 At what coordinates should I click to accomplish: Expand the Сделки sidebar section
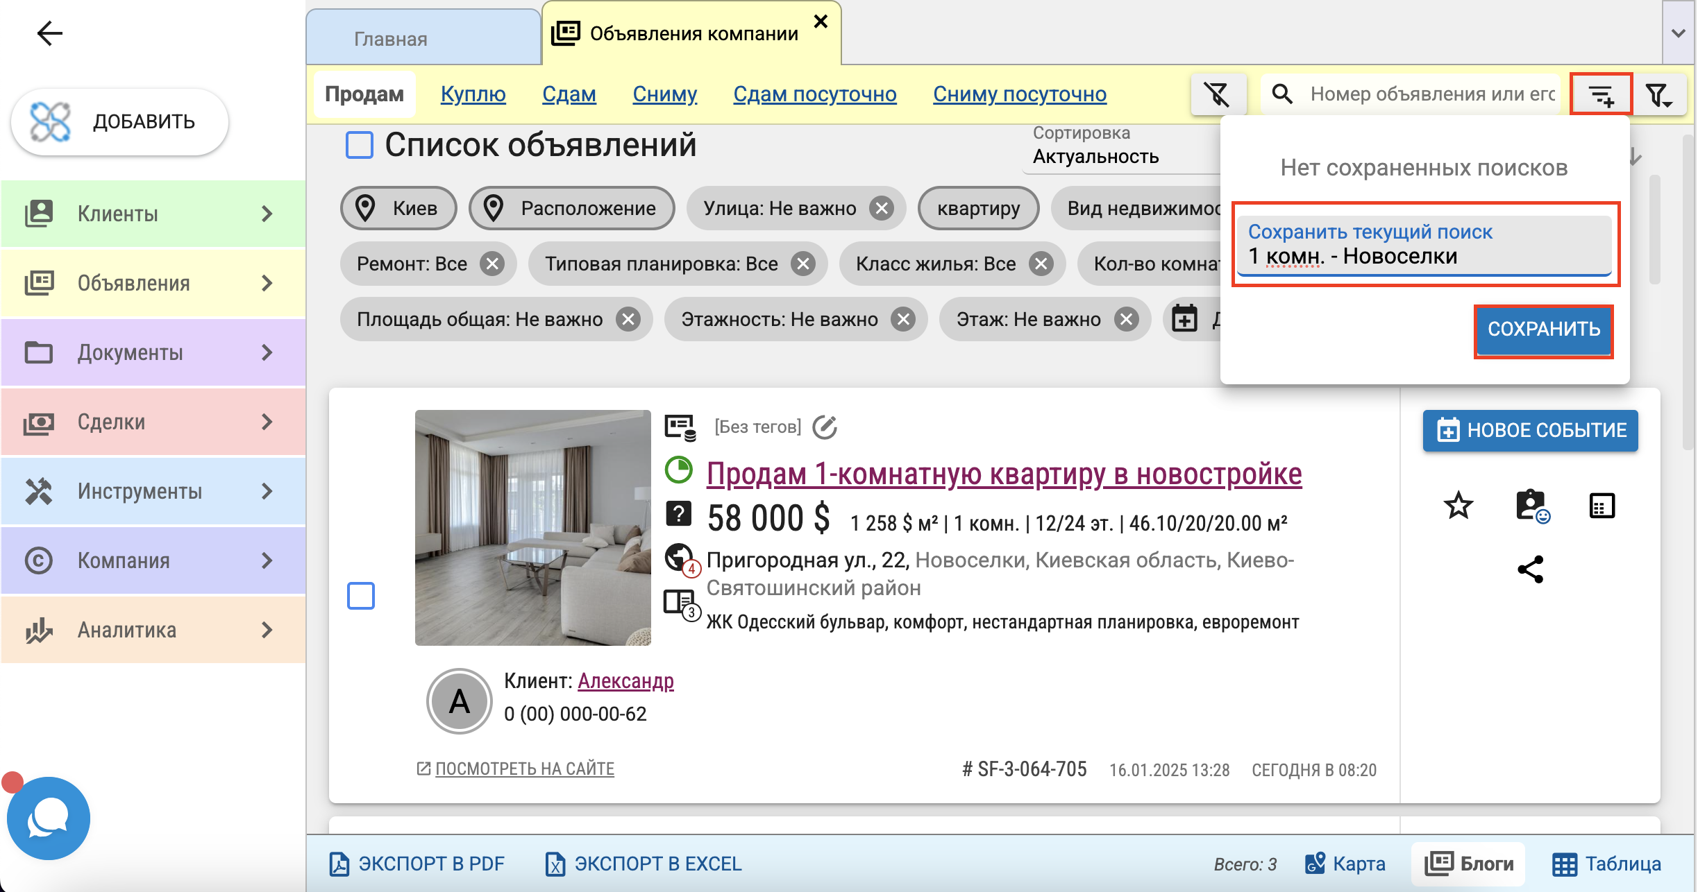[153, 422]
